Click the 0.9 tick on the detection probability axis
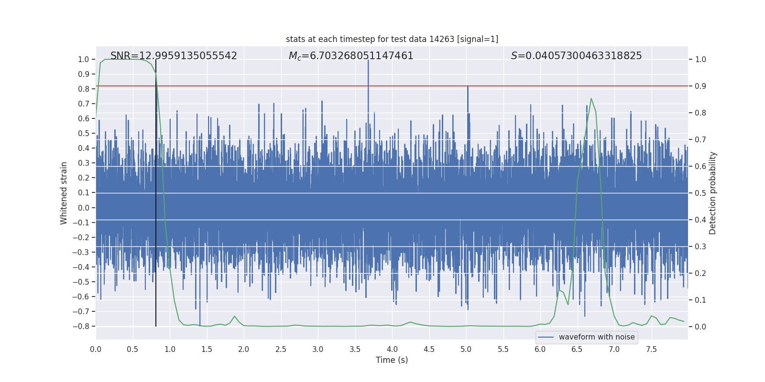 coord(700,86)
